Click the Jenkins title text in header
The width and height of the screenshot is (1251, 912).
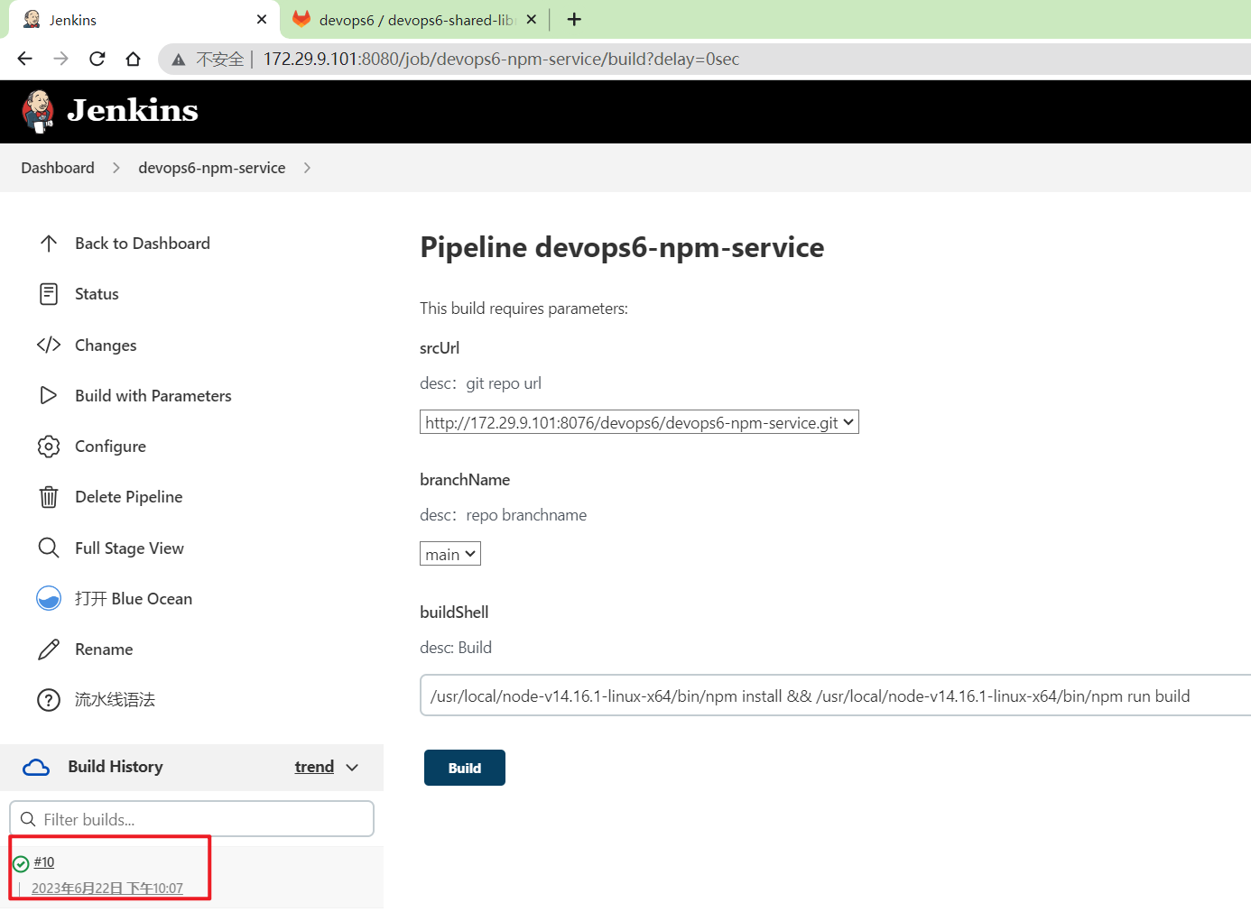point(133,110)
